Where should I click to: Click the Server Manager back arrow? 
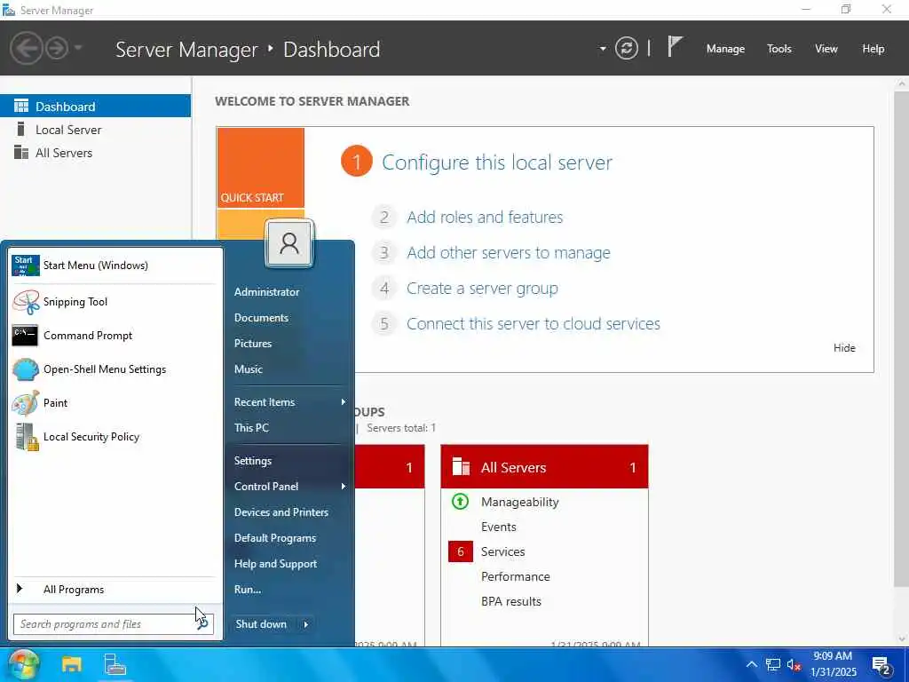tap(26, 48)
